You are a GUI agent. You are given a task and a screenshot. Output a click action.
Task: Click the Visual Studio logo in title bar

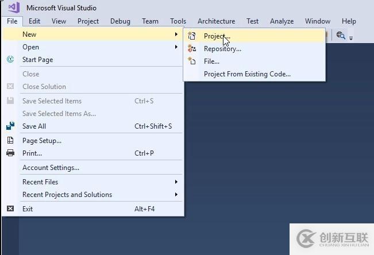pos(14,7)
